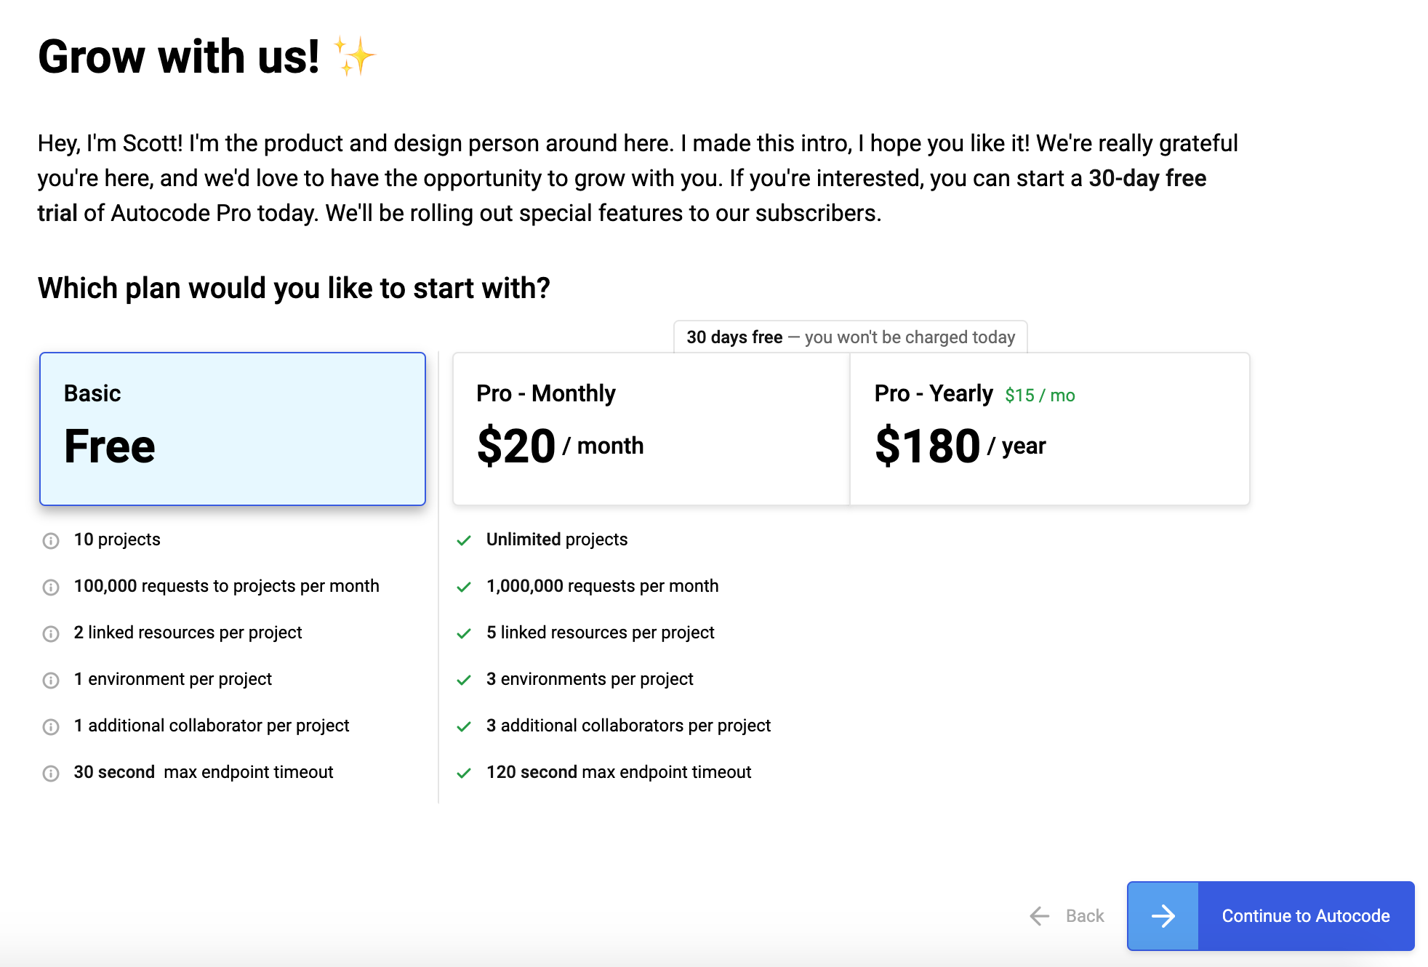Click Continue to Autocode button
1428x967 pixels.
coord(1305,916)
